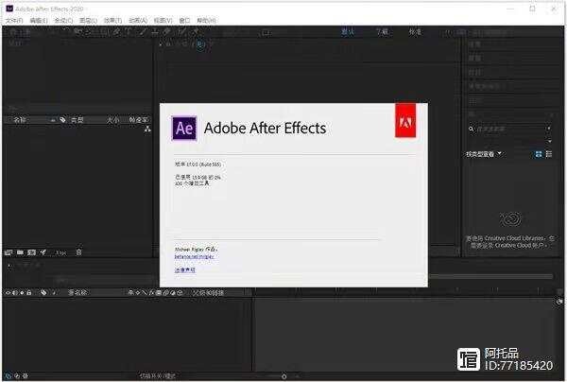Select the Puppet Pin tool

(x=196, y=32)
